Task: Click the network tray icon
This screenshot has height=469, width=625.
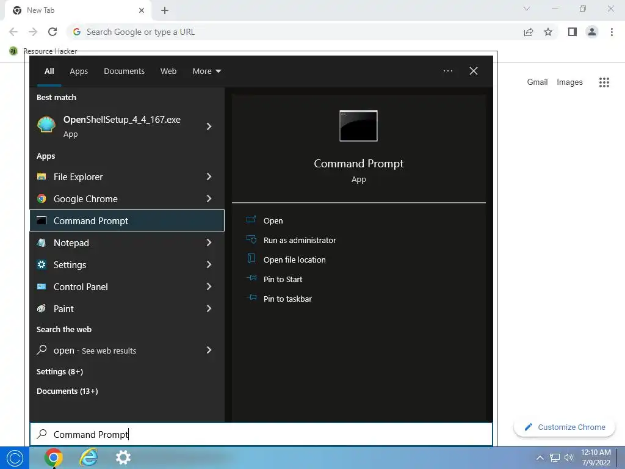Action: [555, 458]
